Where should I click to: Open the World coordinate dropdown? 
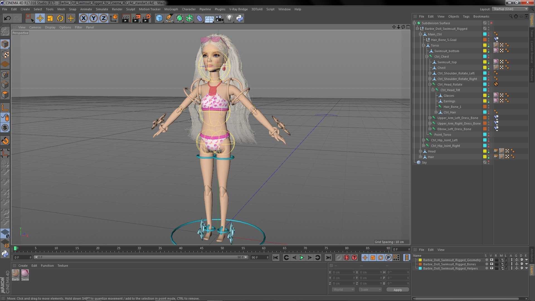click(343, 290)
